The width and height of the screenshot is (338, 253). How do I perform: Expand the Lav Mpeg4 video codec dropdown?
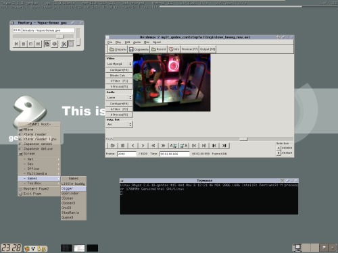pos(119,64)
